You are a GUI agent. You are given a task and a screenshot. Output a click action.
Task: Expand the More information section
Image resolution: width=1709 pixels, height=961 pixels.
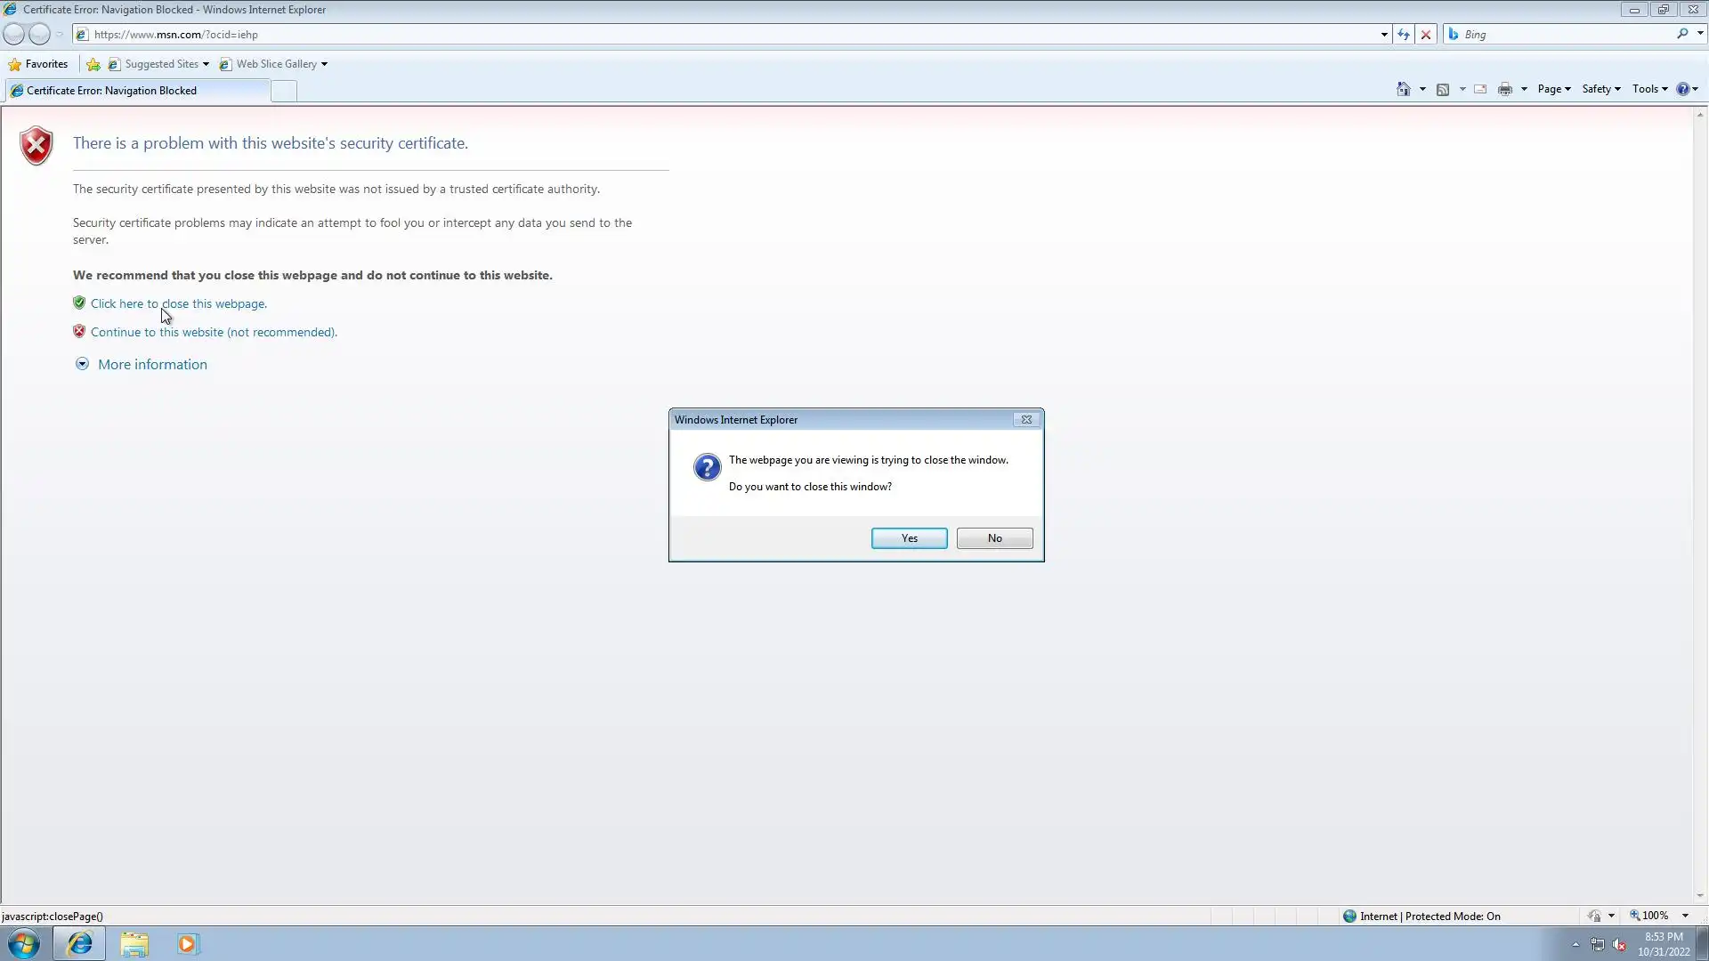click(x=152, y=364)
